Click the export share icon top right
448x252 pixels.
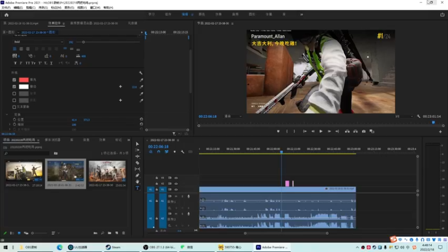point(442,15)
